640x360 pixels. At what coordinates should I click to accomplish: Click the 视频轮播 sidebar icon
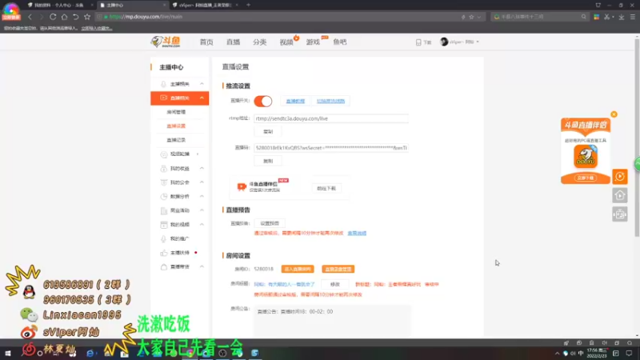[x=163, y=154]
